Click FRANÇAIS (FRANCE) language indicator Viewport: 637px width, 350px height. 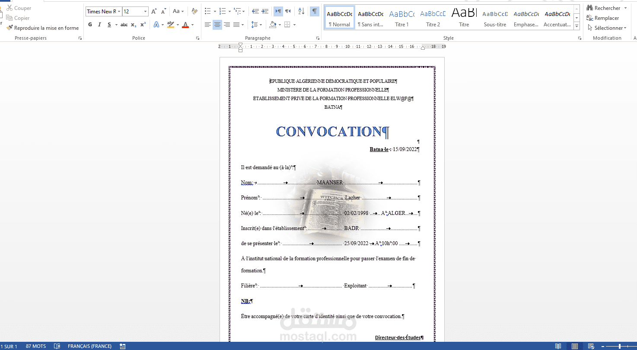pyautogui.click(x=89, y=346)
